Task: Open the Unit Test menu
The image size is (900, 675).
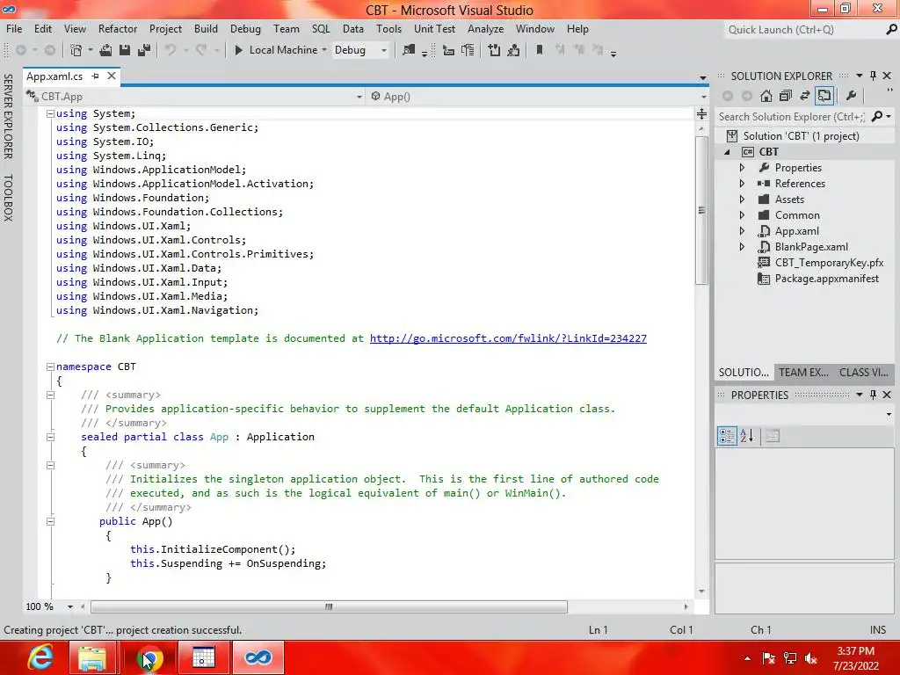Action: click(434, 29)
